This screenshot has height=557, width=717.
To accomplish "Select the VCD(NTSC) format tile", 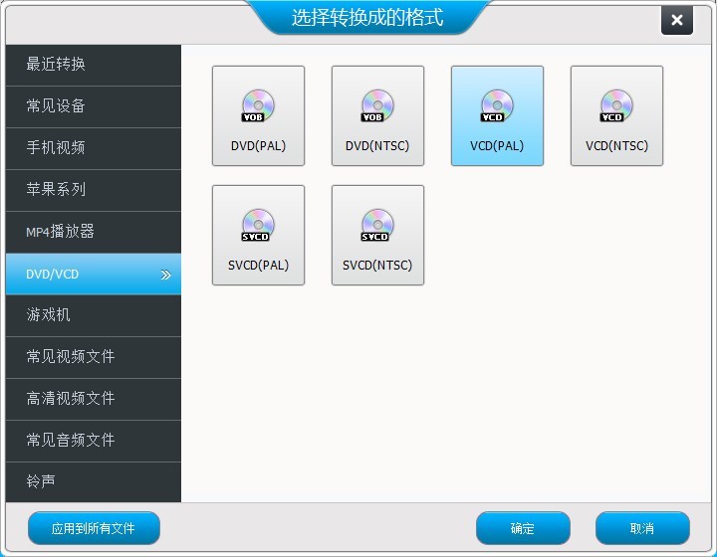I will (x=616, y=115).
